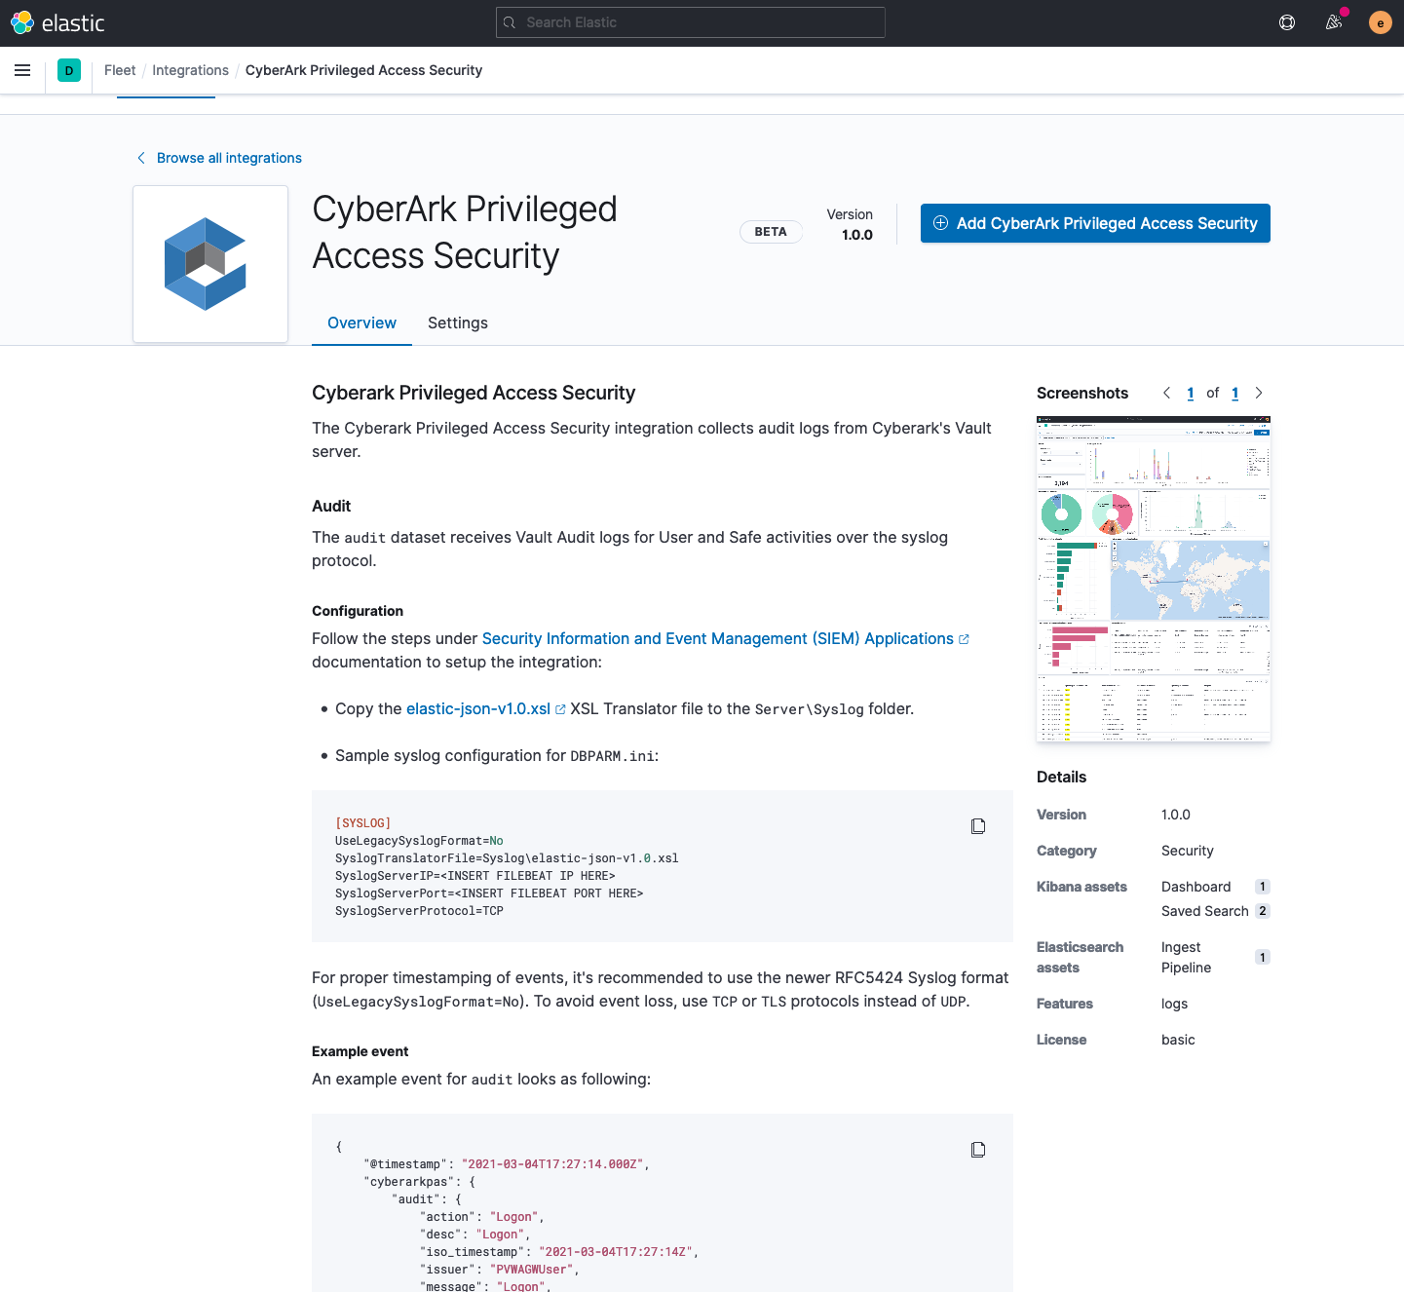Open the elastic-json-v1.0.xsl link
This screenshot has height=1292, width=1404.
[485, 708]
